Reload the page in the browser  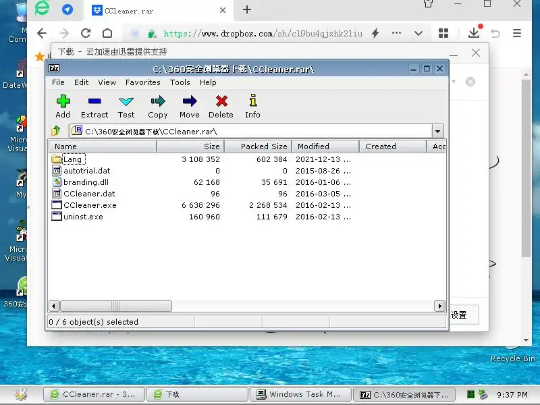[x=86, y=33]
